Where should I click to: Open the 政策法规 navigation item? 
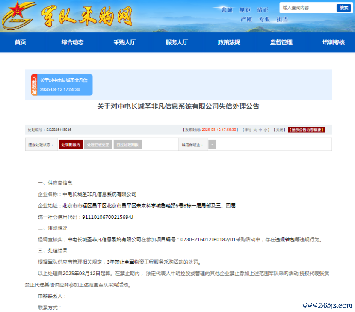229,42
